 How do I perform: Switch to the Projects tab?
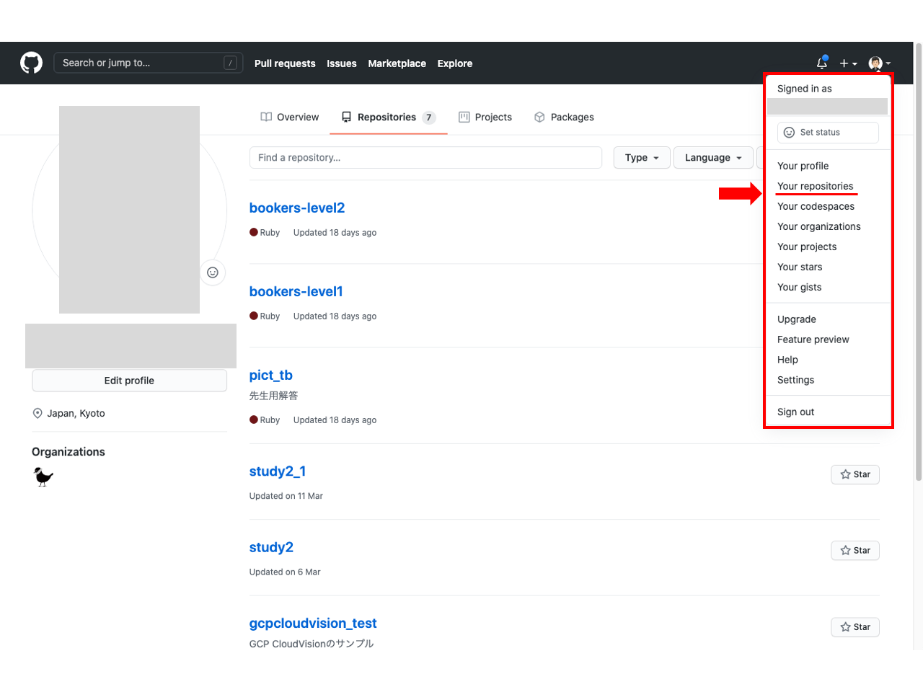485,117
